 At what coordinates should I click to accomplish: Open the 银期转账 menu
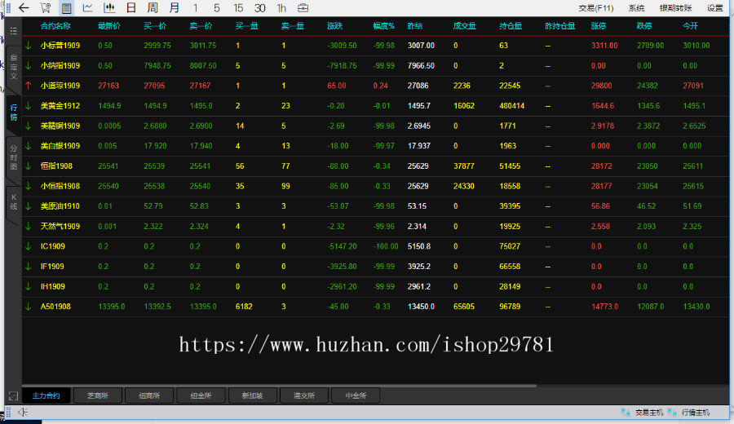pos(675,8)
